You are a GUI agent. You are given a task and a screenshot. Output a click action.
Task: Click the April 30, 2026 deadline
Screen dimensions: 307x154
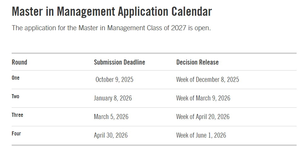coord(111,135)
